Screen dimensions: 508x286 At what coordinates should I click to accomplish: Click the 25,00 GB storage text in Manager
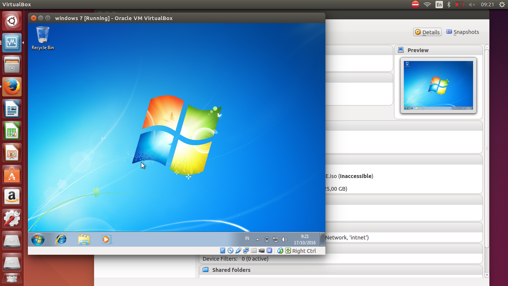tap(336, 189)
